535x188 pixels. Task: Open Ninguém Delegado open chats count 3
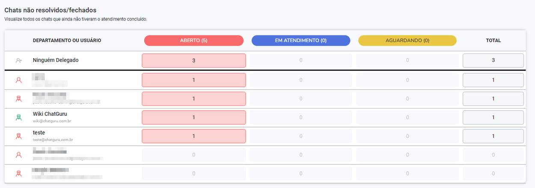pyautogui.click(x=194, y=61)
